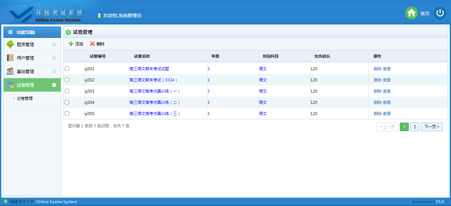Expand 题库管理 using its arrow
The width and height of the screenshot is (451, 206).
pos(54,44)
